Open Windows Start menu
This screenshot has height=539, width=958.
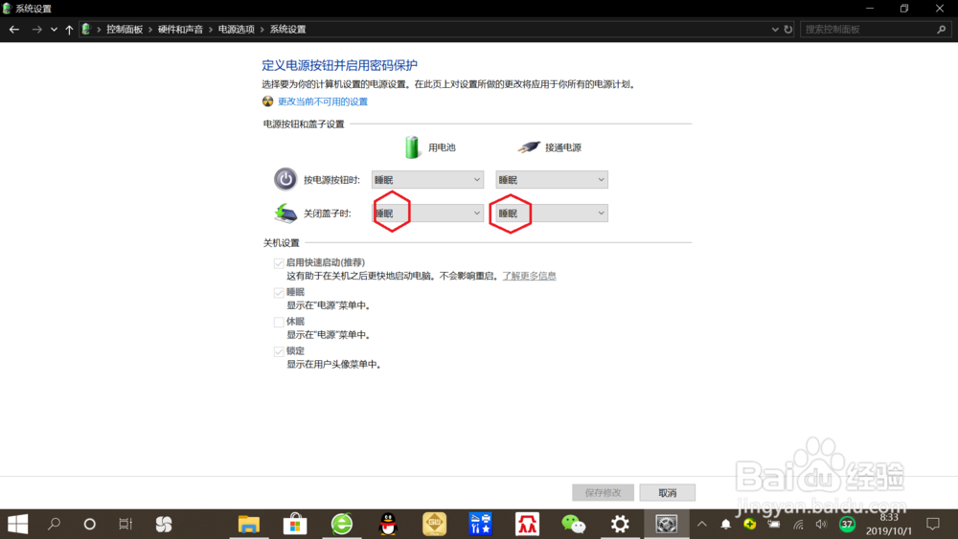[17, 524]
